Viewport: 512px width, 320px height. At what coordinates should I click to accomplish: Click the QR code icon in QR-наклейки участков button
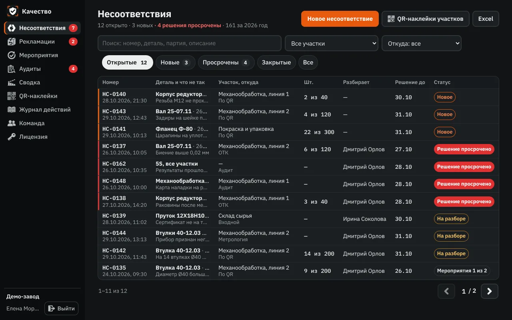click(391, 19)
